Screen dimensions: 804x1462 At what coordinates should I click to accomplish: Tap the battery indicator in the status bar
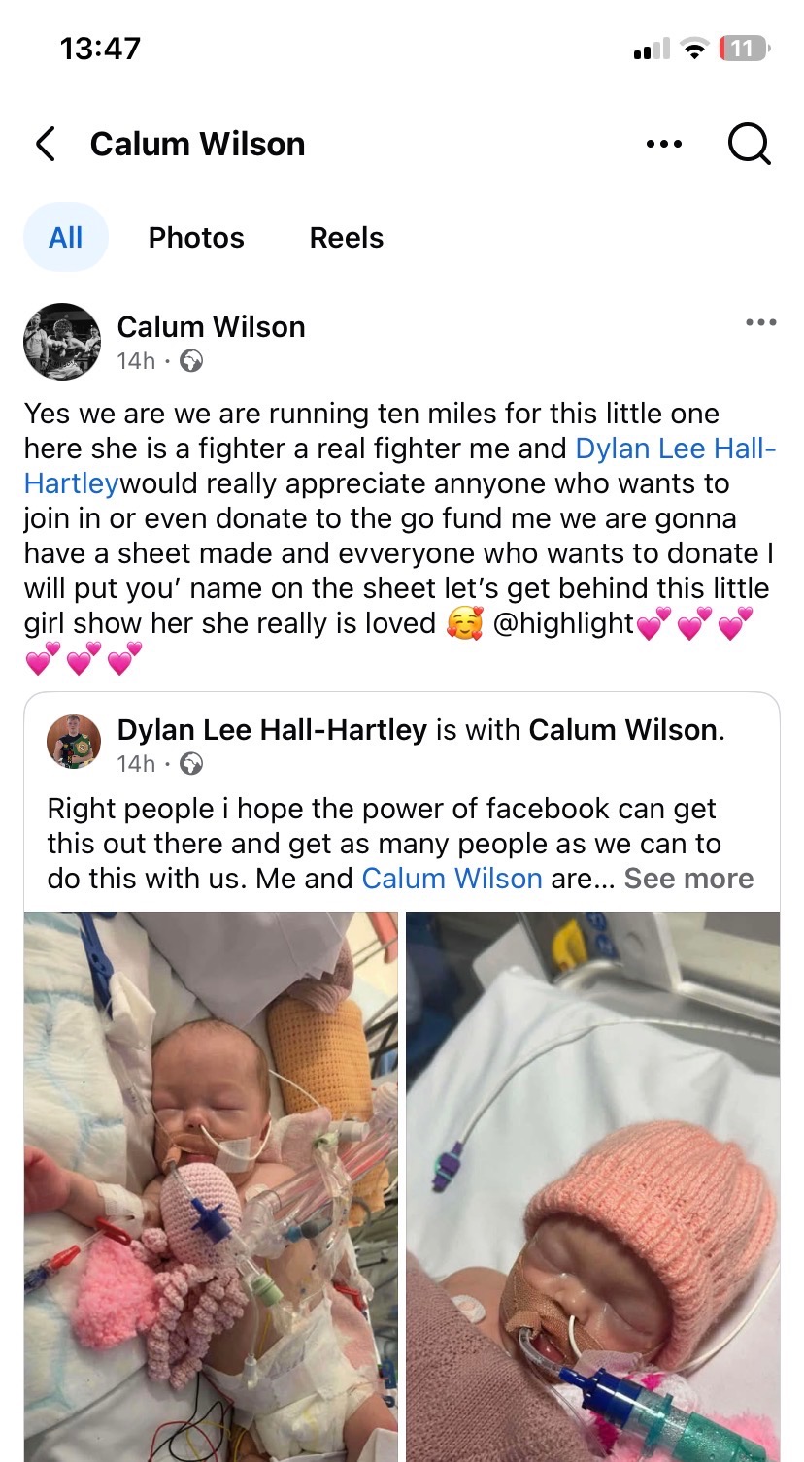tap(744, 49)
